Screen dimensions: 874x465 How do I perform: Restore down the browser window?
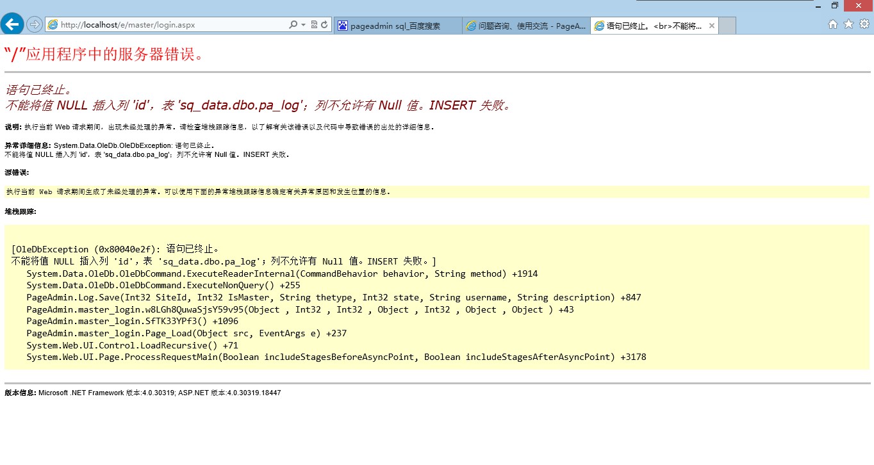pos(834,6)
